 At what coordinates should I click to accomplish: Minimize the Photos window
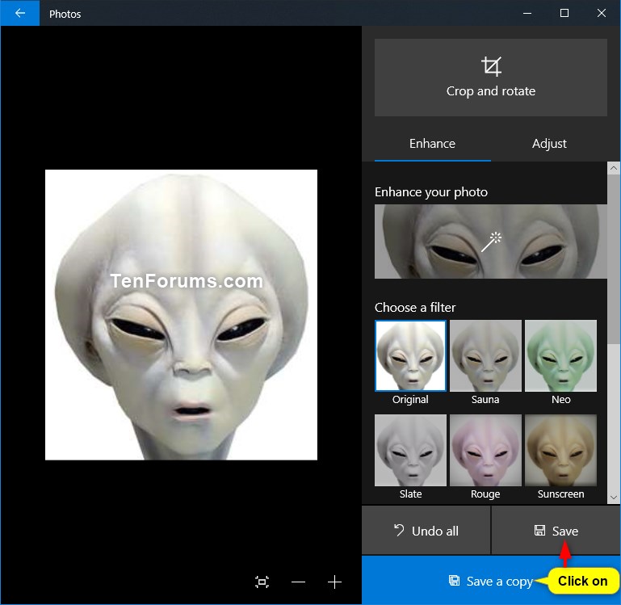click(x=527, y=13)
